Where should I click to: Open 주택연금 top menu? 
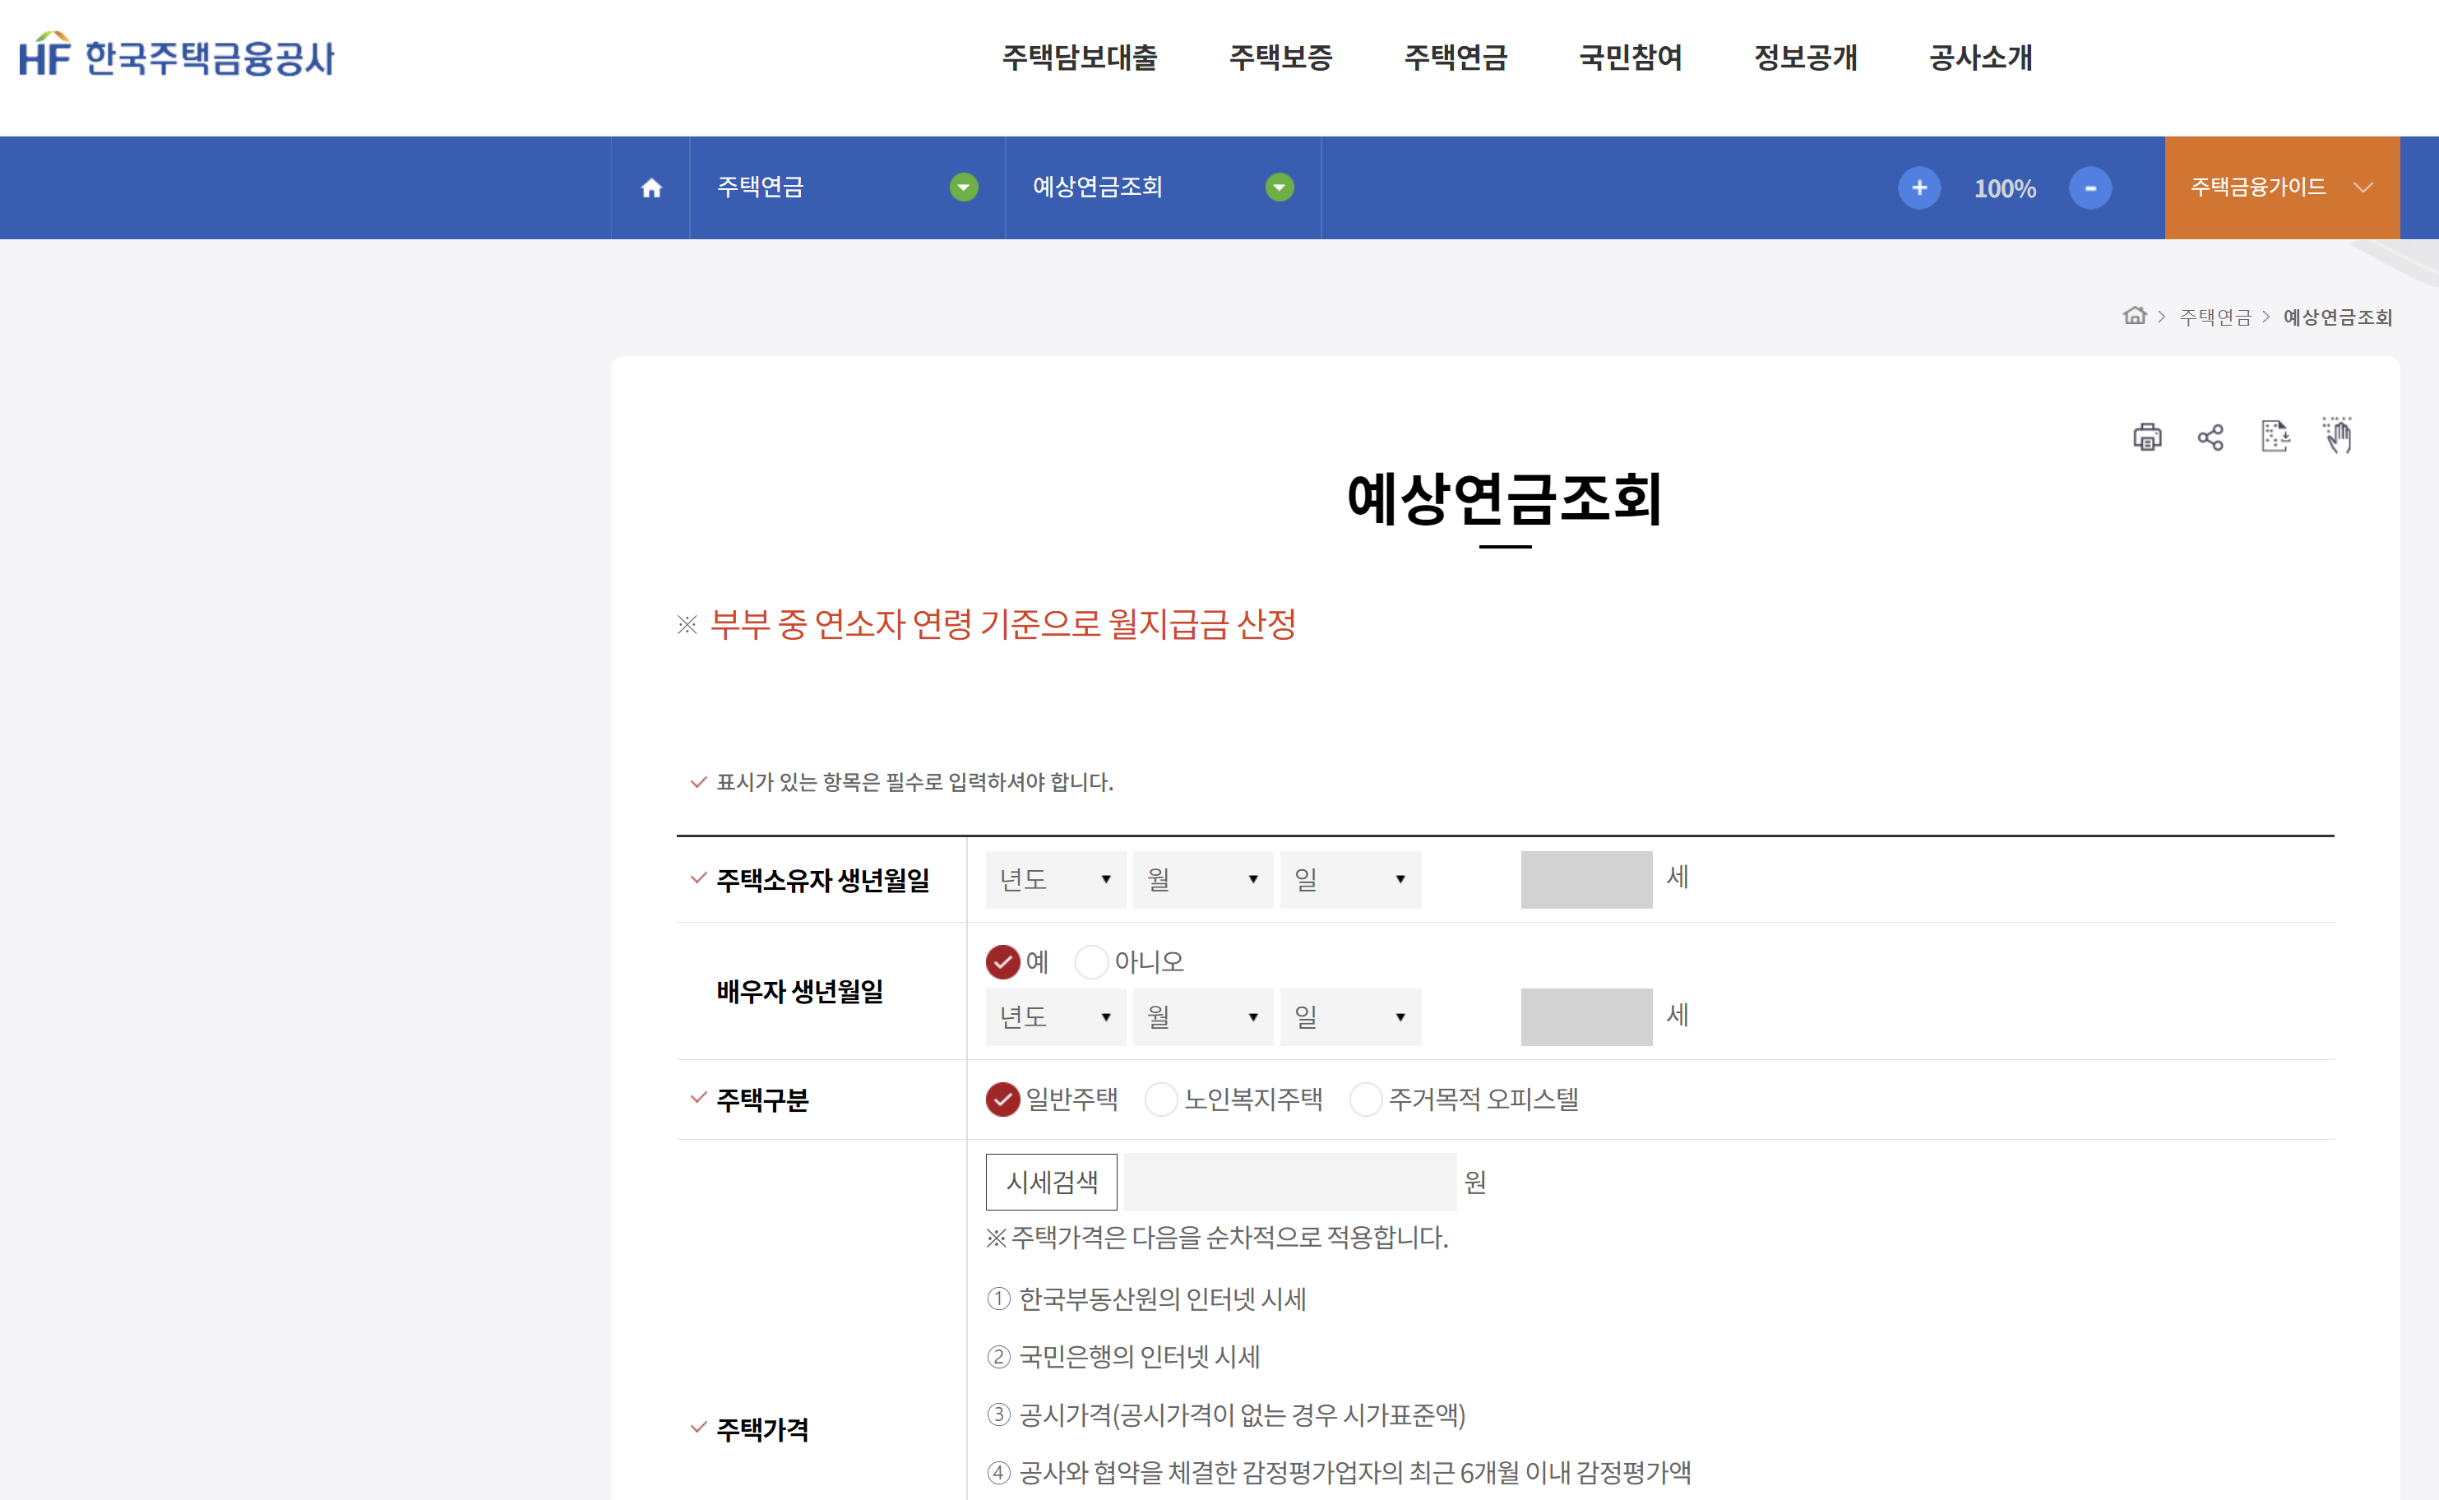tap(1455, 58)
